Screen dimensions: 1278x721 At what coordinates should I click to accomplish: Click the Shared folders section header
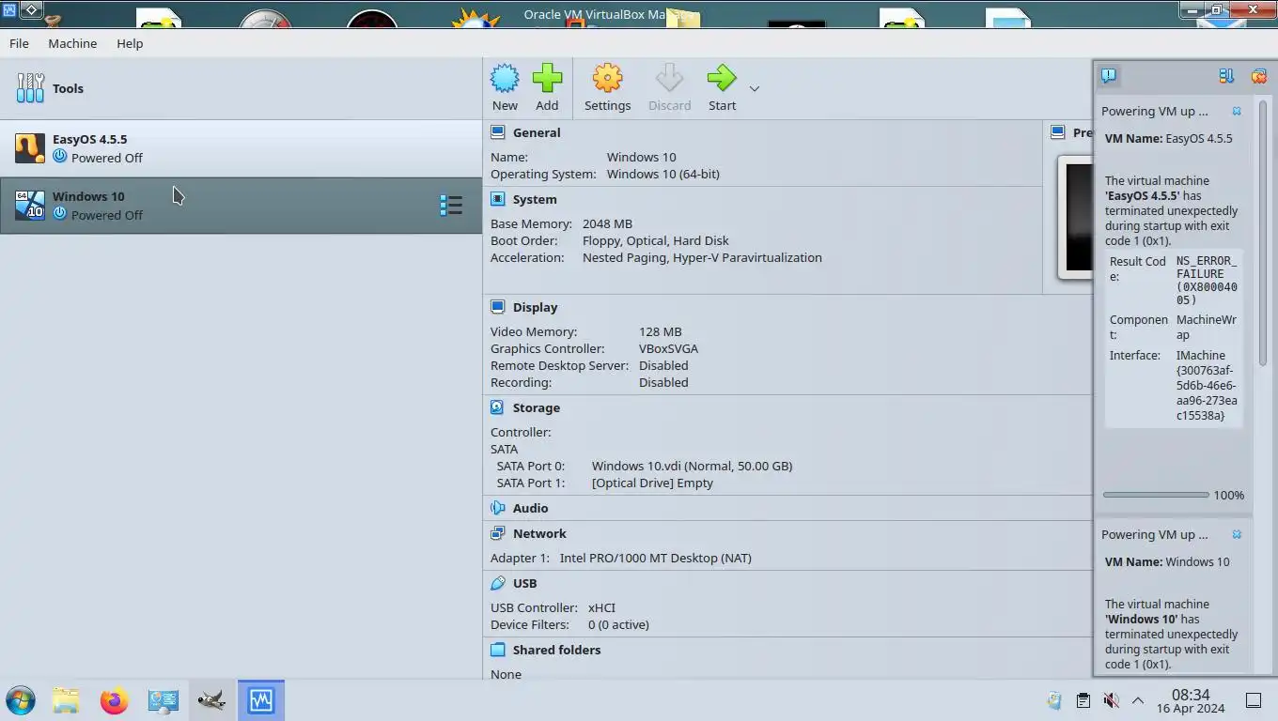pos(556,650)
